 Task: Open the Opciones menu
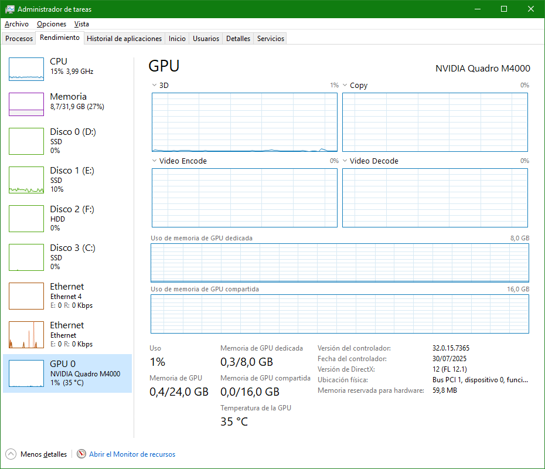click(52, 24)
